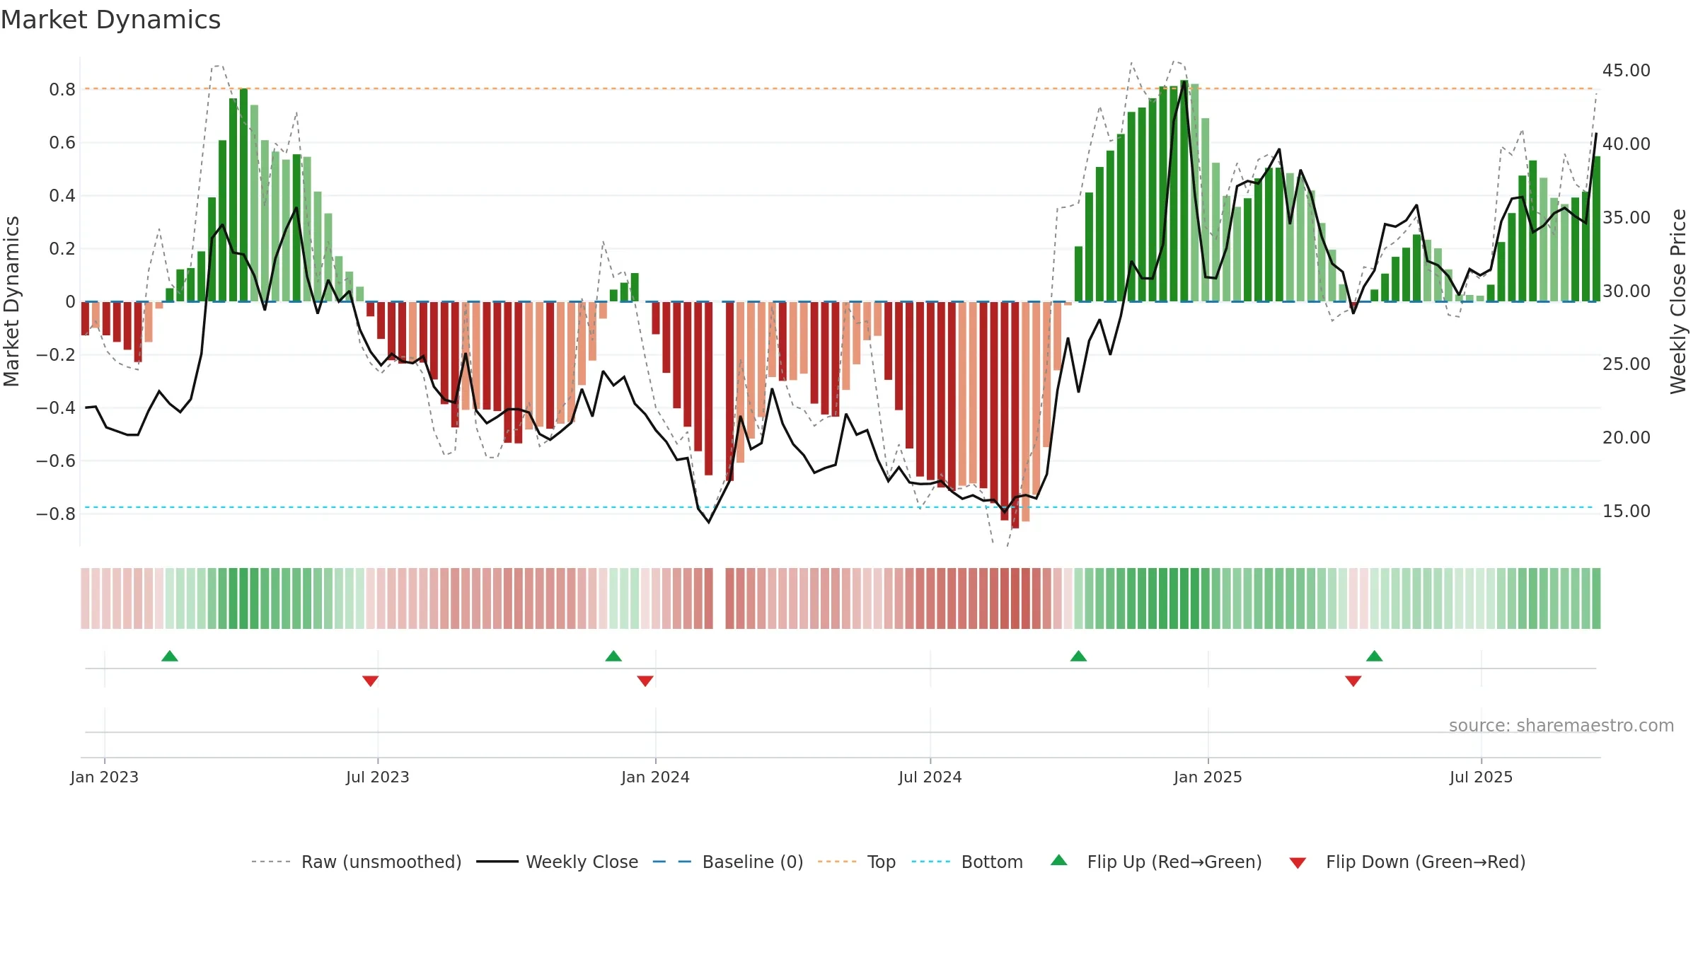1698x955 pixels.
Task: Click the Jul 2025 axis label
Action: 1481,777
